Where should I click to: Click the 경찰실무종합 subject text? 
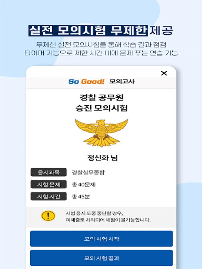(x=88, y=172)
